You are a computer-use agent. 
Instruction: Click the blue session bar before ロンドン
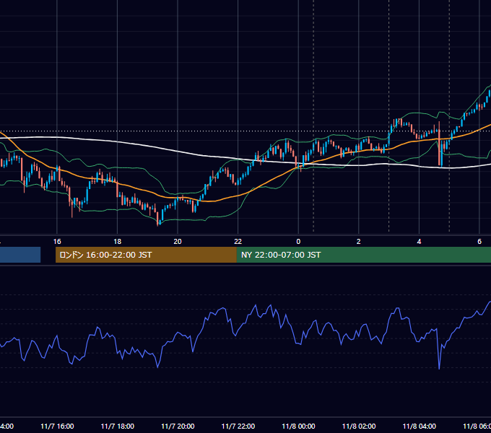tap(20, 255)
